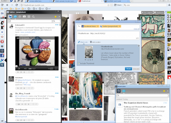This screenshot has width=171, height=123.
Task: Click the share message text box
Action: point(108,35)
